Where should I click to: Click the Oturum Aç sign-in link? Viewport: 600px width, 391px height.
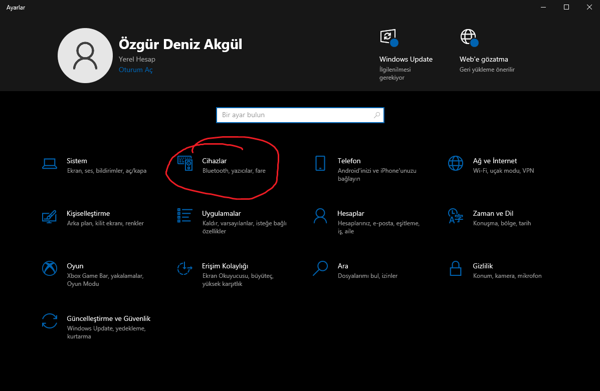tap(135, 70)
